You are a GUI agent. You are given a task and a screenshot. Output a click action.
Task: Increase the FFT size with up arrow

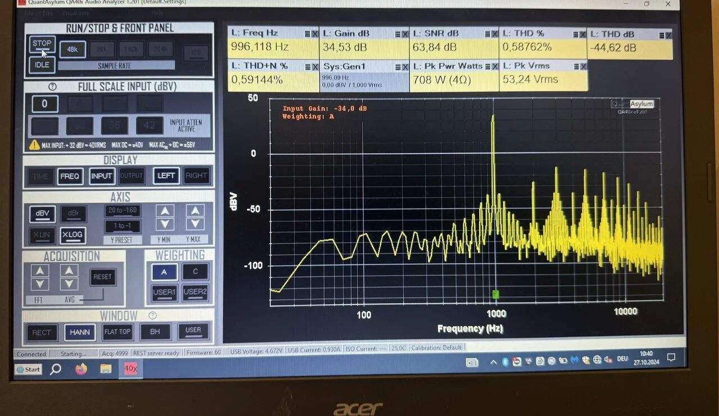[39, 271]
